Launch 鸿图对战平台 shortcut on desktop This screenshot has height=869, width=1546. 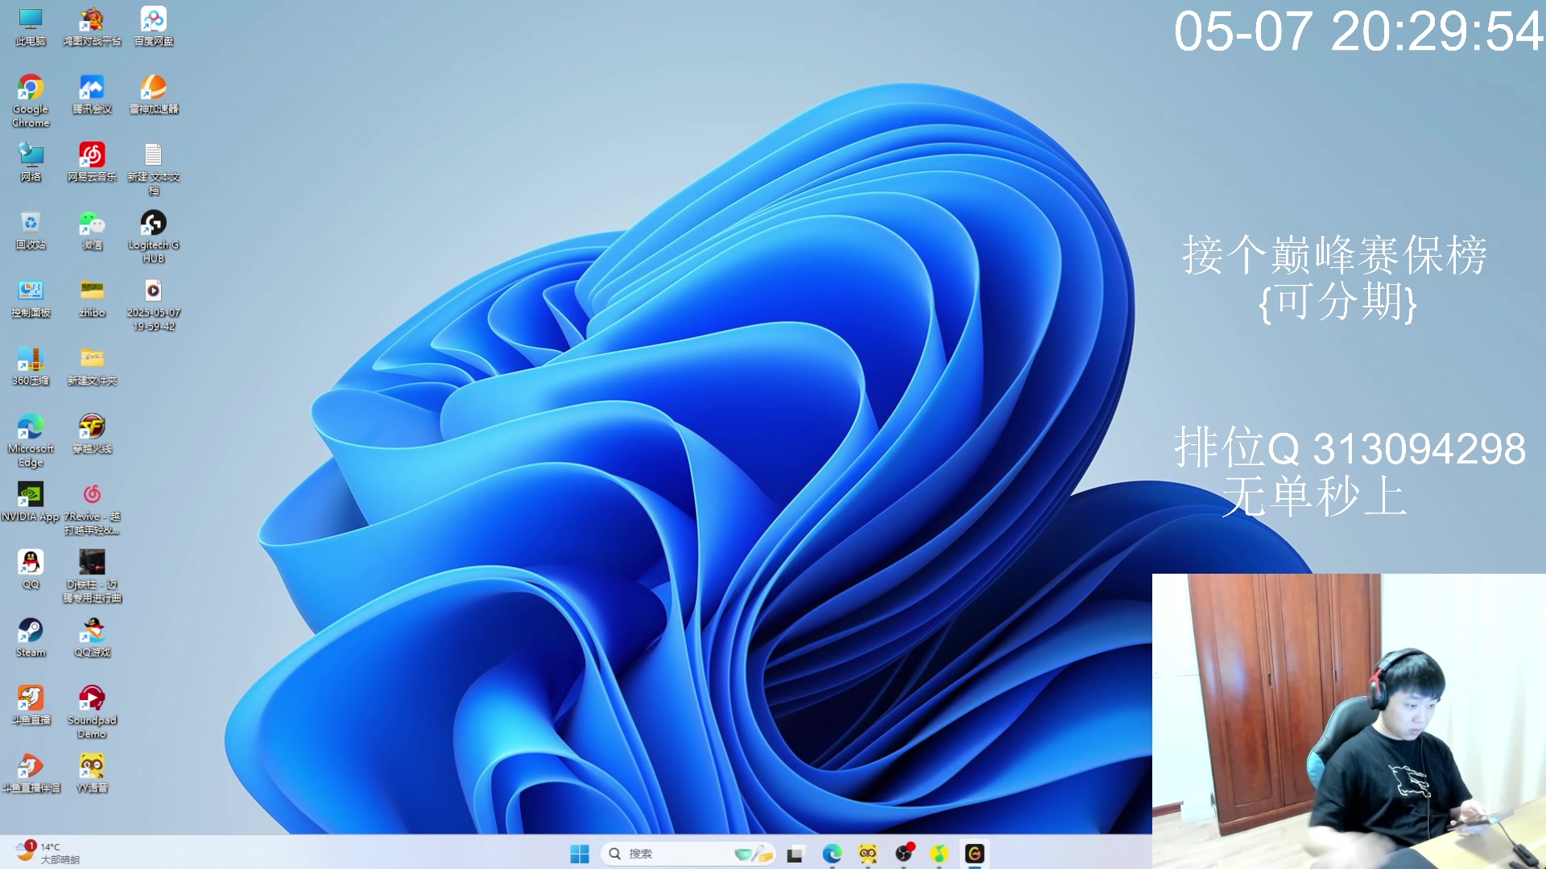(92, 27)
